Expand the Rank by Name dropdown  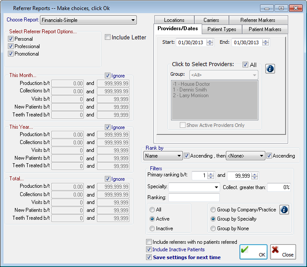[x=163, y=155]
